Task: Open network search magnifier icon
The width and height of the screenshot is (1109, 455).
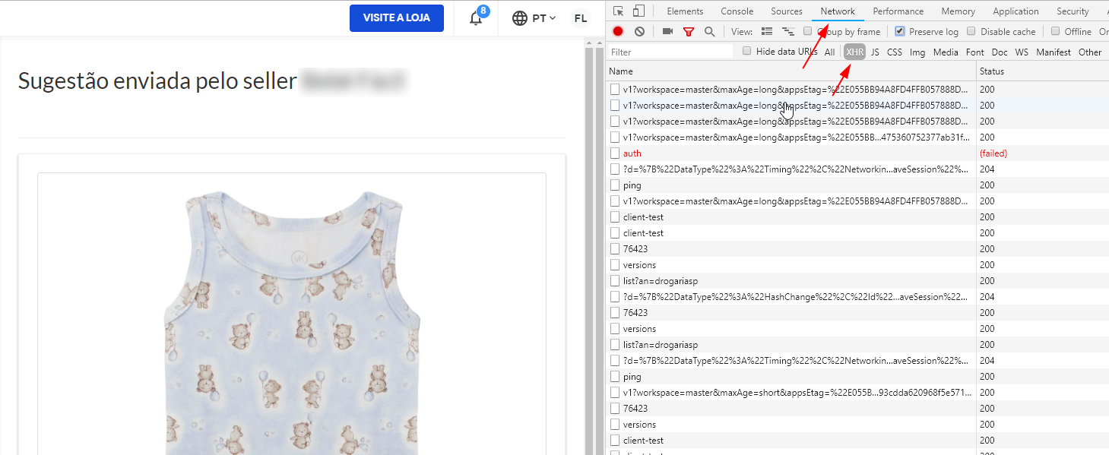Action: coord(709,32)
